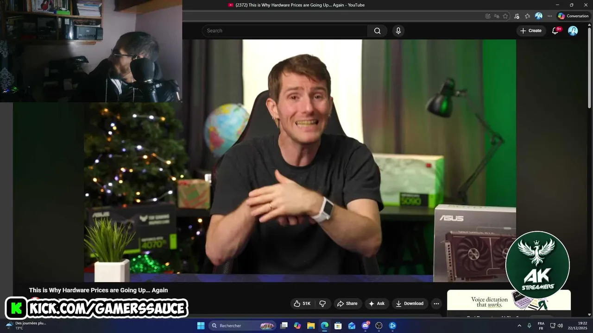Screen dimensions: 593x333
Task: Open the YouTube account avatar menu
Action: coord(573,31)
